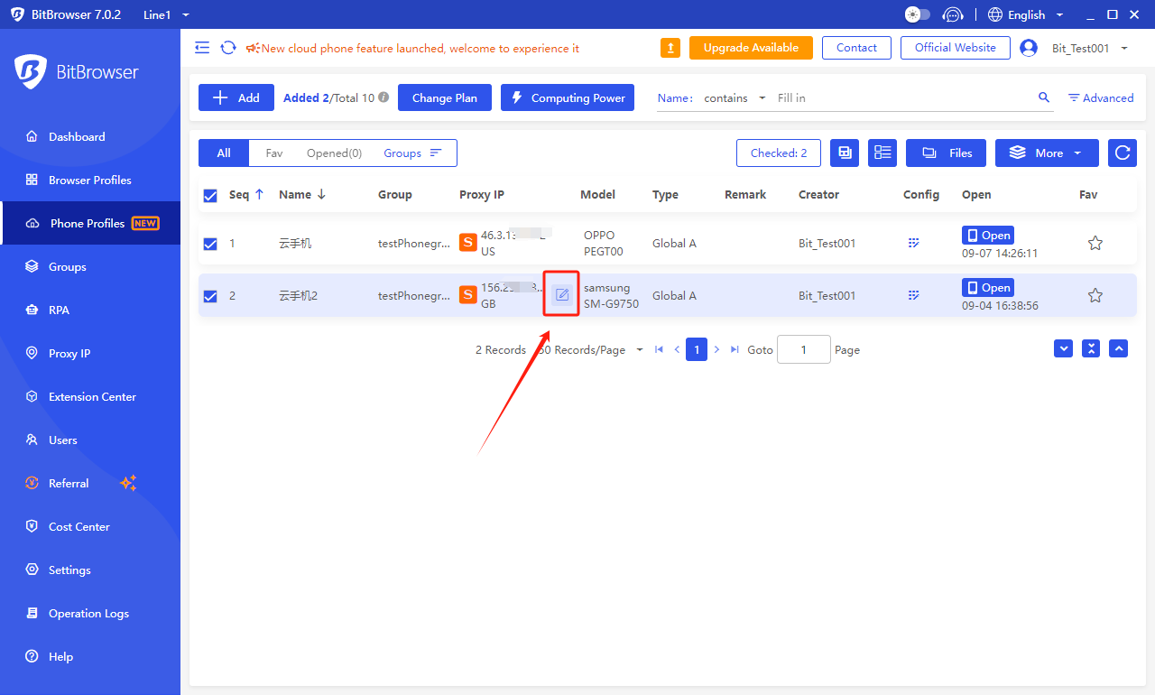Click the blue refresh list button

pyautogui.click(x=1122, y=153)
